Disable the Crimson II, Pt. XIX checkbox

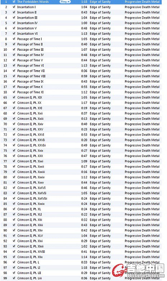point(14,97)
